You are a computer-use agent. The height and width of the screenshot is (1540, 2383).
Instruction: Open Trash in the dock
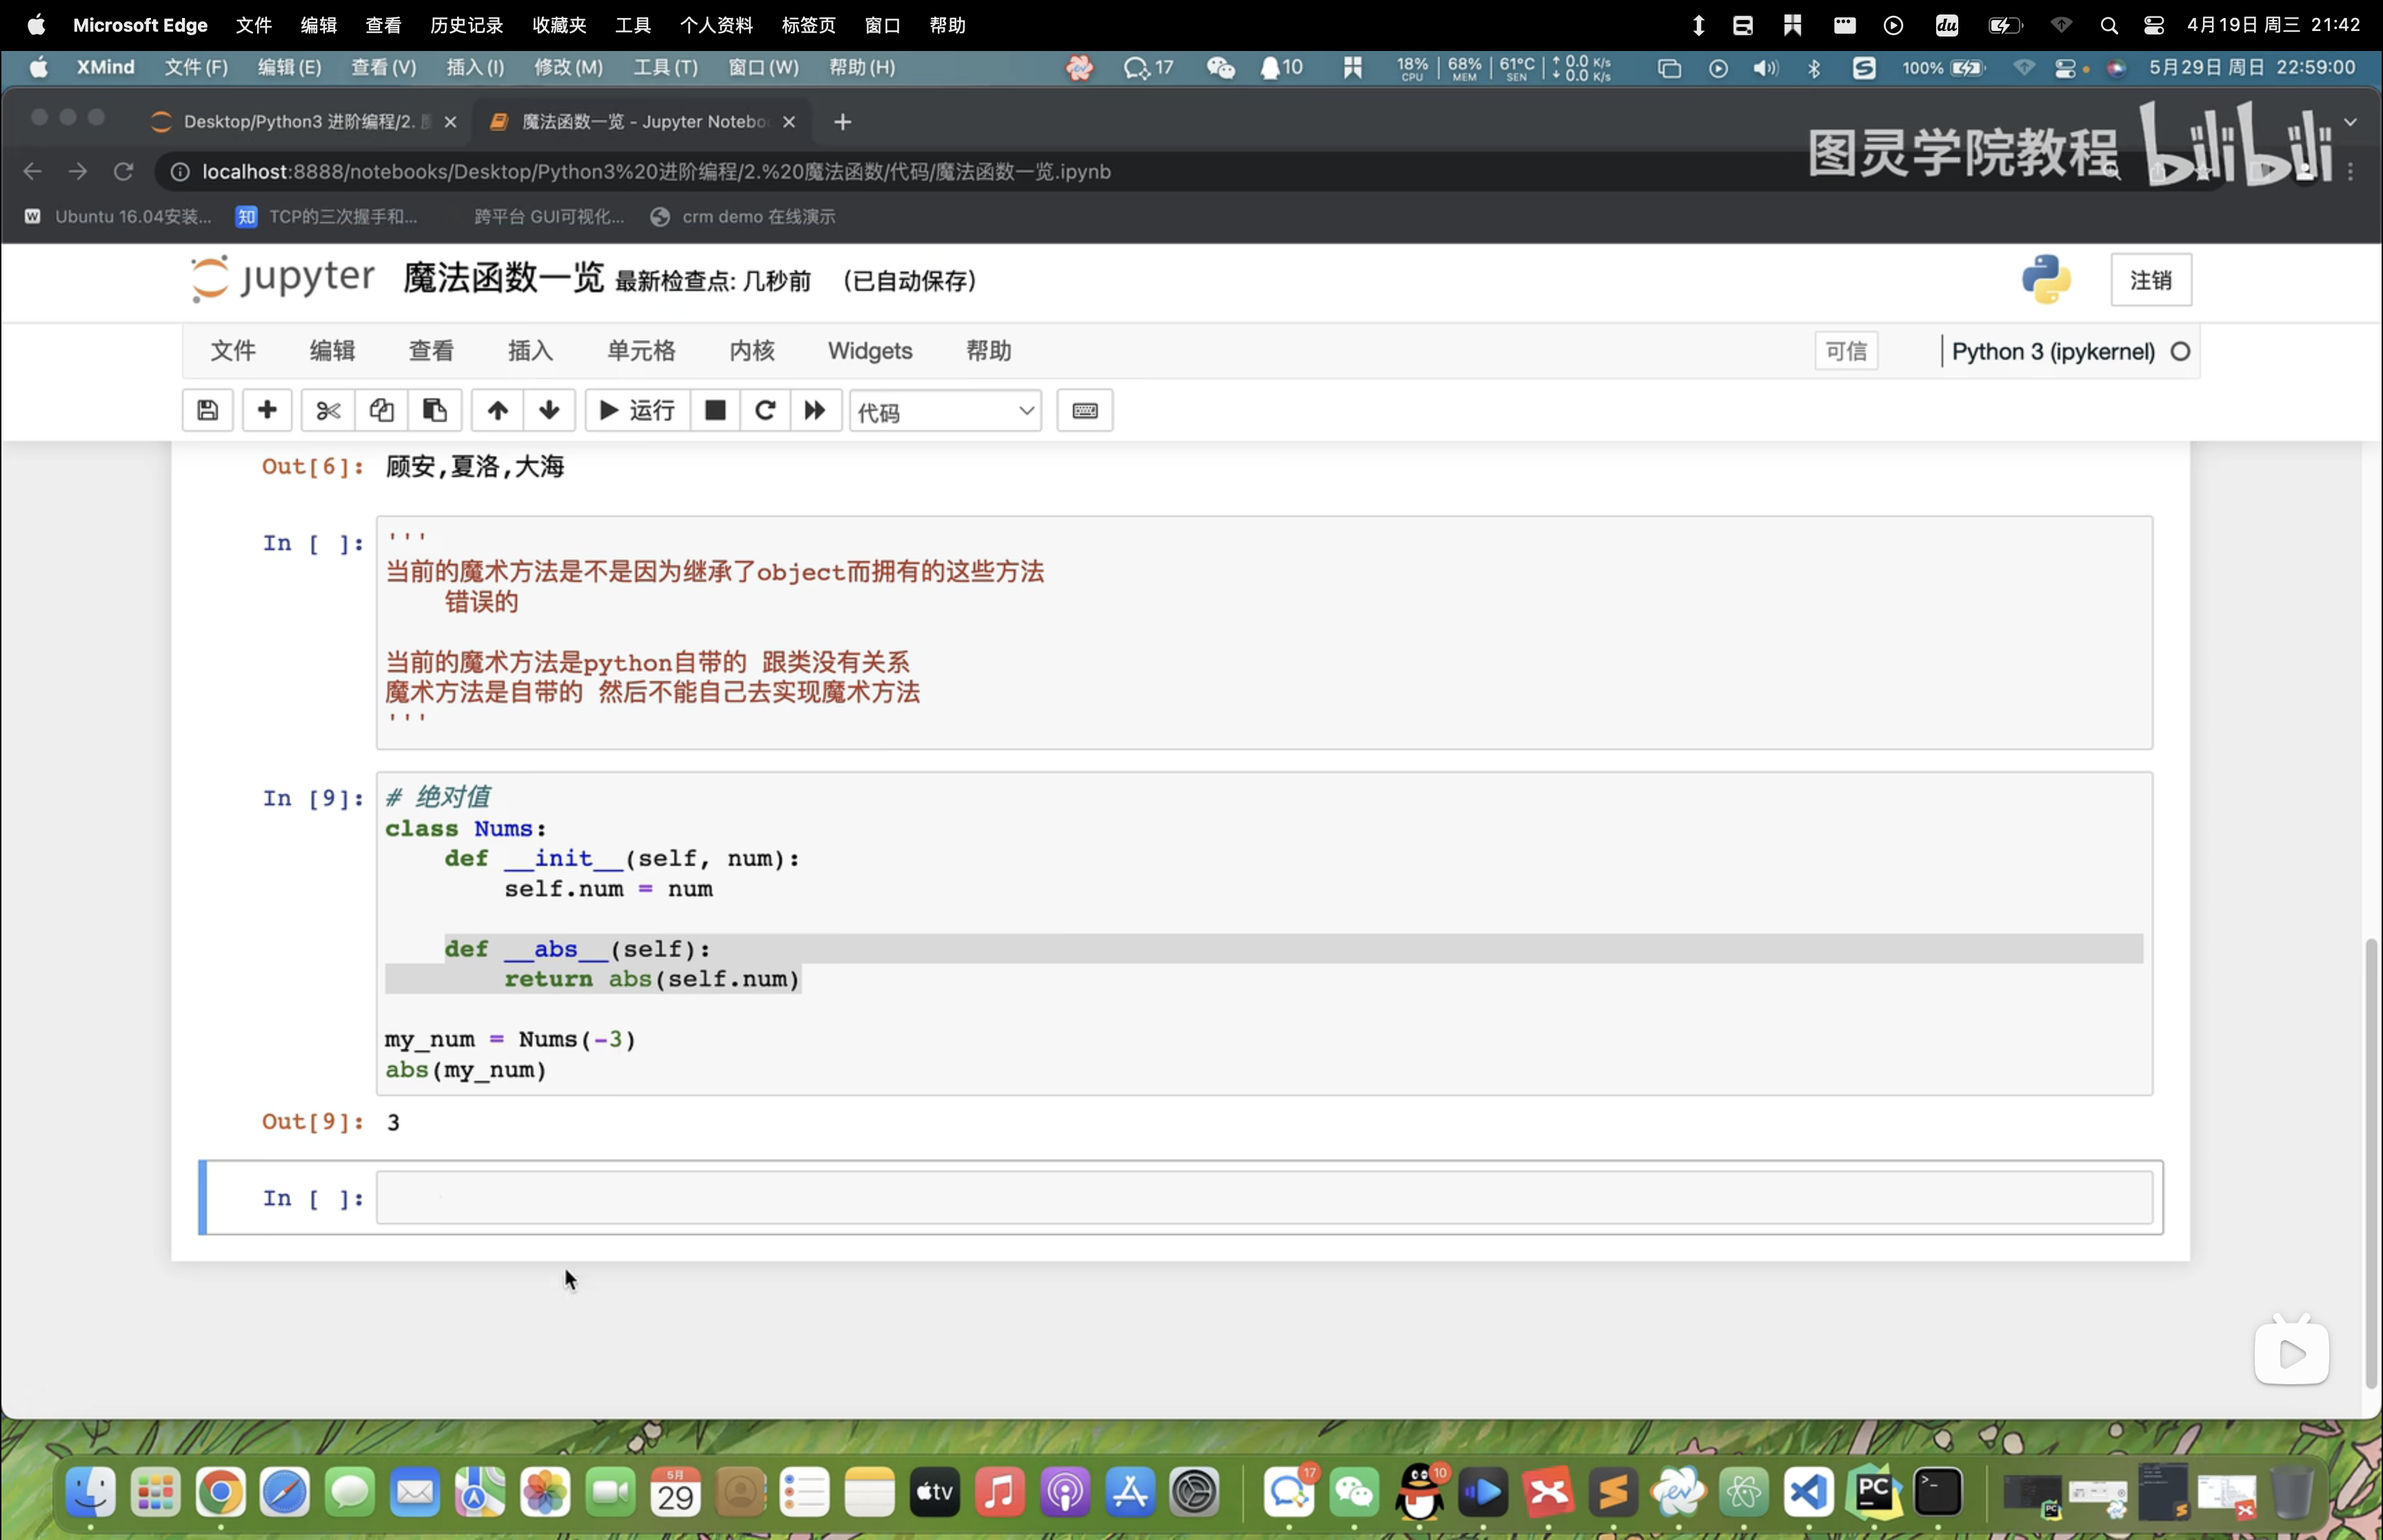click(x=2292, y=1493)
